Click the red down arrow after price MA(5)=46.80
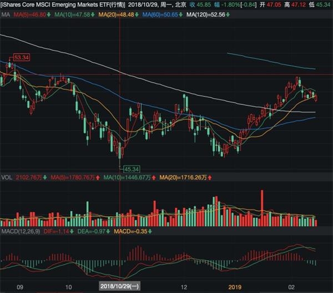The width and height of the screenshot is (333, 293). pyautogui.click(x=47, y=14)
